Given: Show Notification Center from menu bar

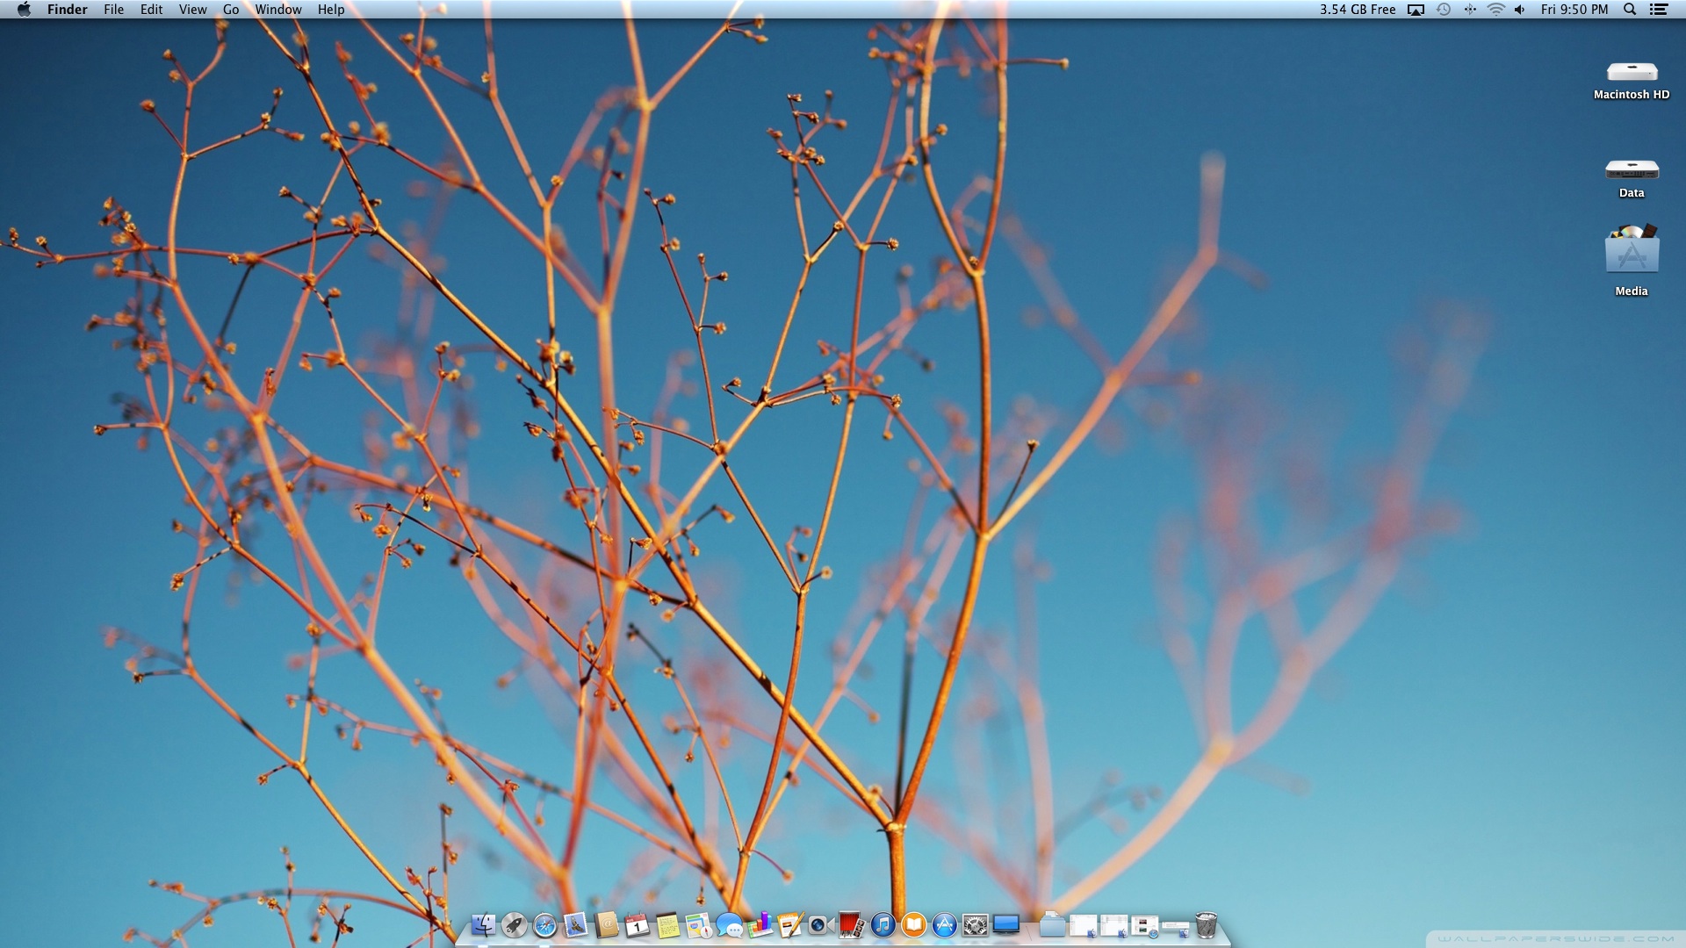Looking at the screenshot, I should [x=1659, y=10].
